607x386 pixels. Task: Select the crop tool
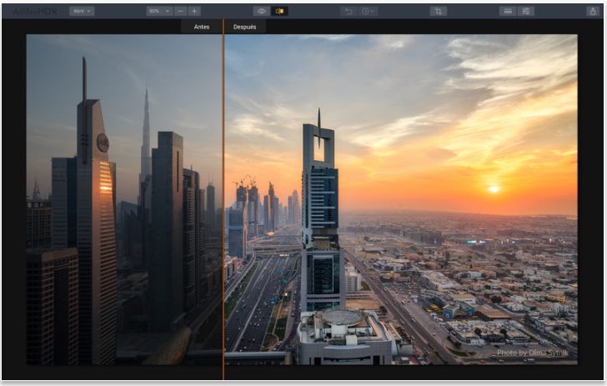pos(439,11)
